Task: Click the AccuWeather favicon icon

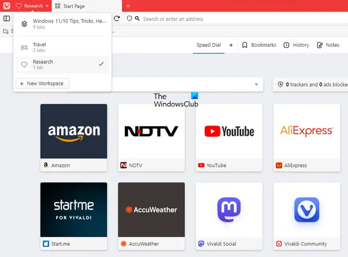Action: tap(123, 244)
